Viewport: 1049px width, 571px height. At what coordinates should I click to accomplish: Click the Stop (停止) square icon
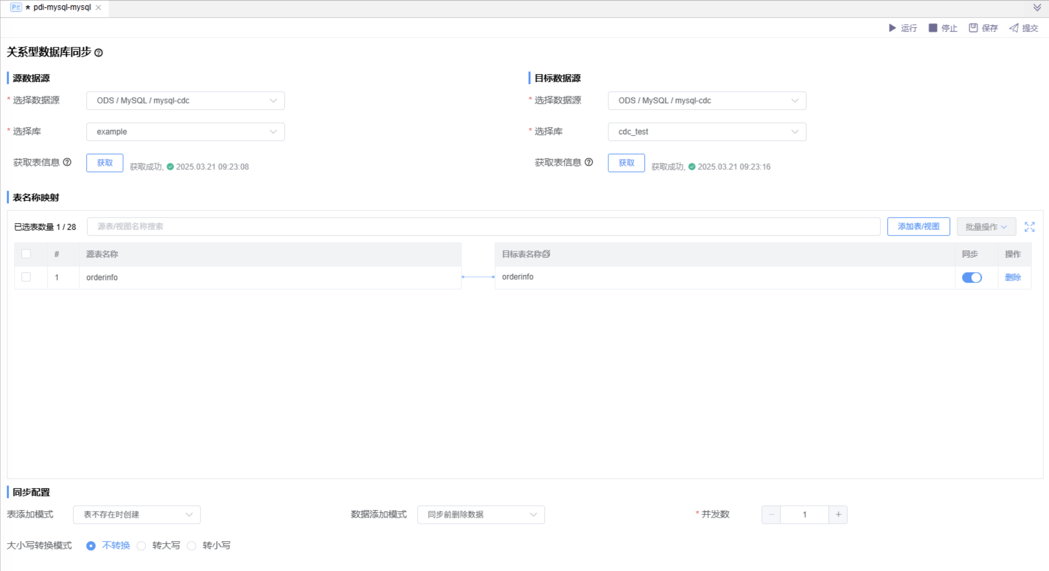(933, 28)
